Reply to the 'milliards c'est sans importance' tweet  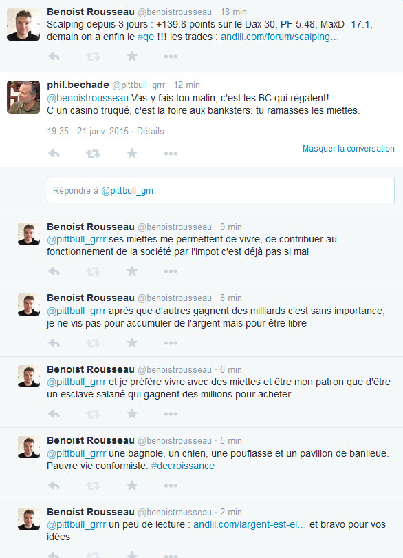click(x=54, y=342)
